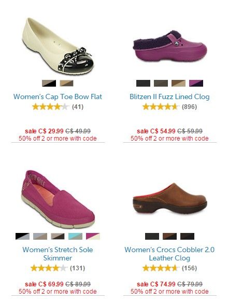The image size is (228, 303).
Task: Open the Blitzen II Fuzz Lined Clog link
Action: point(169,97)
